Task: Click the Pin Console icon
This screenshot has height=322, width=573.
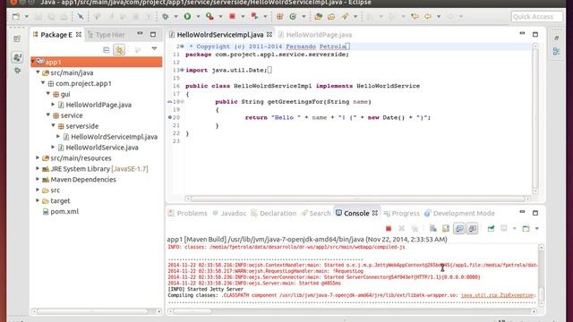Action: 492,229
